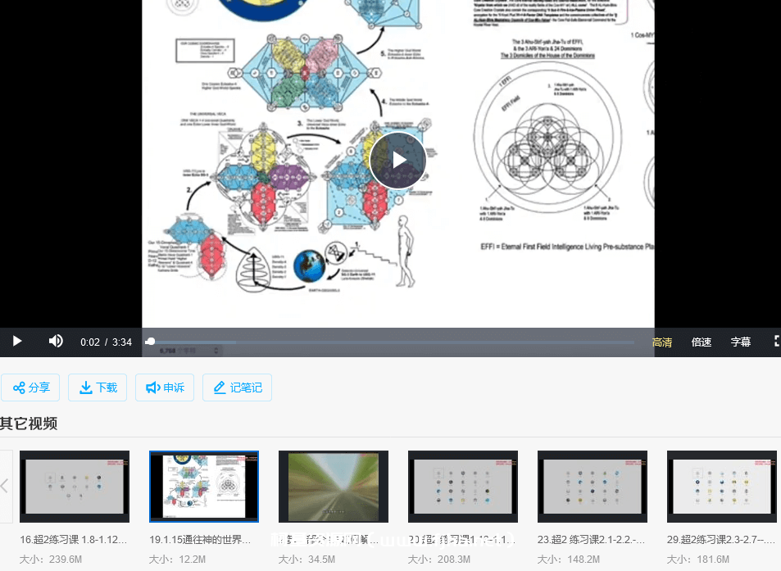Show previous videos with left chevron
This screenshot has height=571, width=781.
pos(5,486)
